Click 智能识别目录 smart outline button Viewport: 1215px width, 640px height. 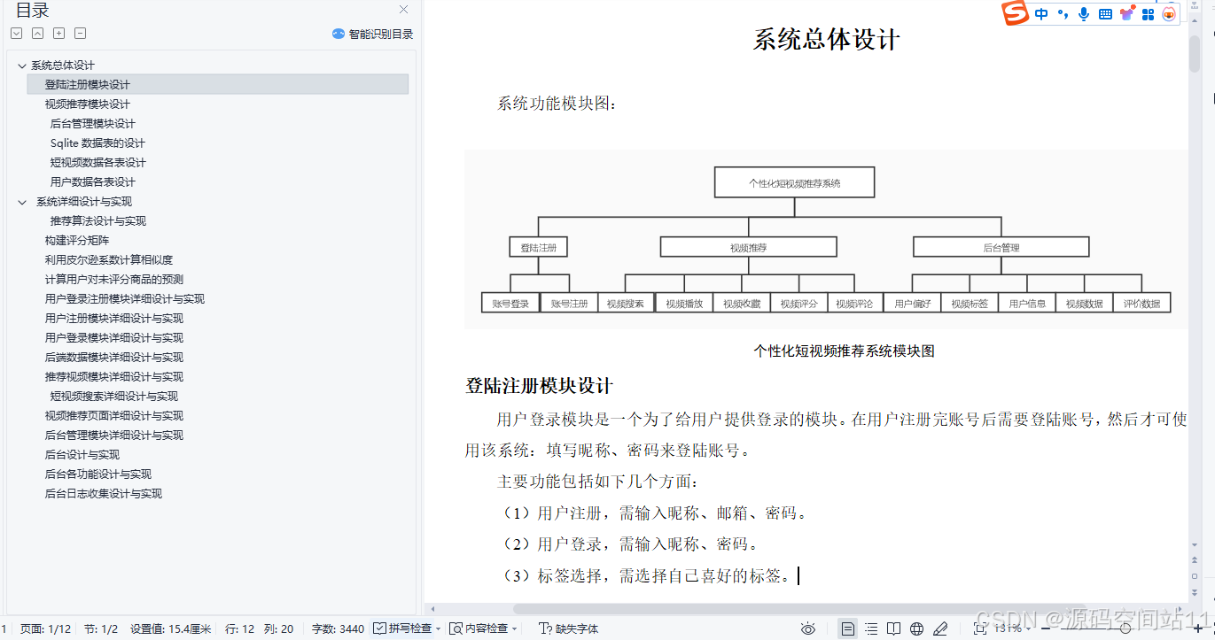coord(372,34)
